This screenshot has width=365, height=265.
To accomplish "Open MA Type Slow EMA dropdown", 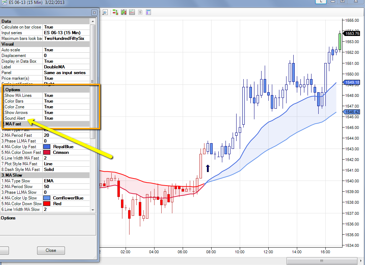I will click(66, 181).
